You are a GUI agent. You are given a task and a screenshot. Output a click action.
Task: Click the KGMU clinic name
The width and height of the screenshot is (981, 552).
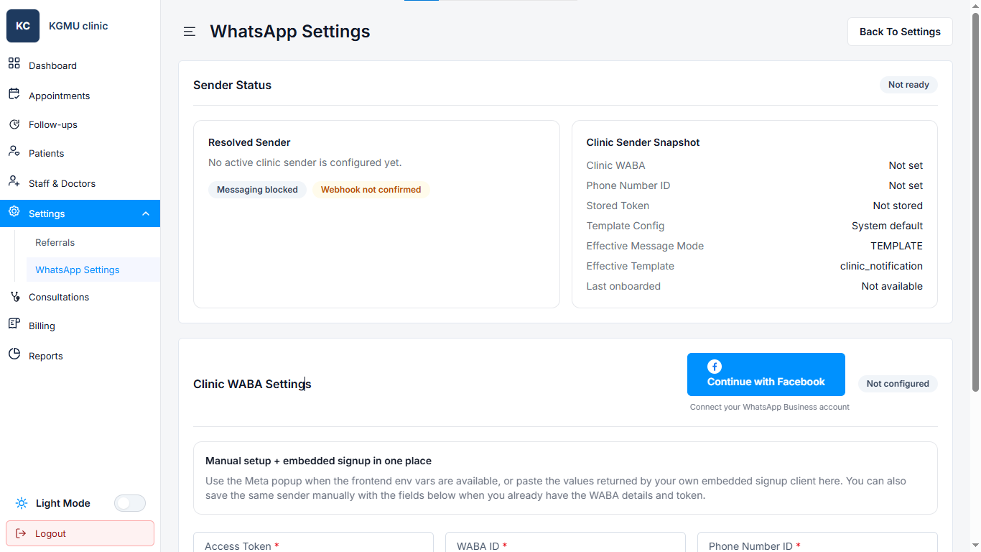pos(78,26)
